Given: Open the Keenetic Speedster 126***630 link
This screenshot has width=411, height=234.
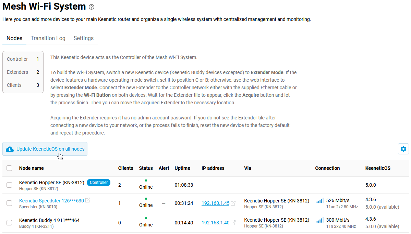Looking at the screenshot, I should (x=51, y=201).
